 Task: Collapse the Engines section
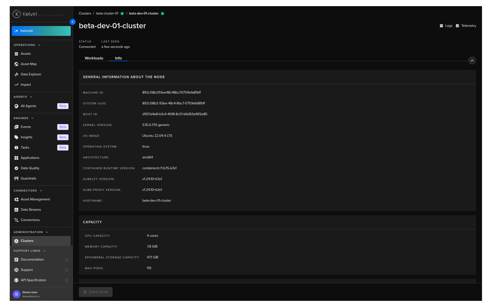(x=32, y=118)
